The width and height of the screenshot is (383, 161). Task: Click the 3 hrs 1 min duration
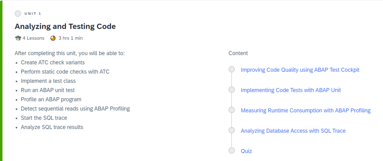pyautogui.click(x=71, y=38)
